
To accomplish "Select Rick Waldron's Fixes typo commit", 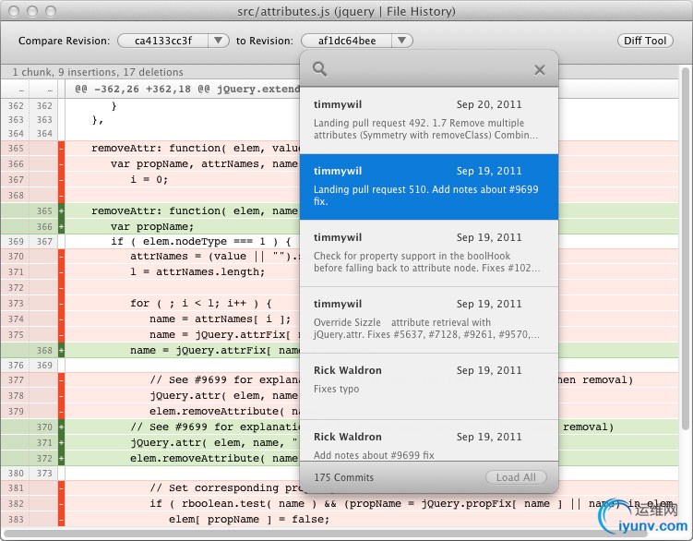I will [429, 386].
